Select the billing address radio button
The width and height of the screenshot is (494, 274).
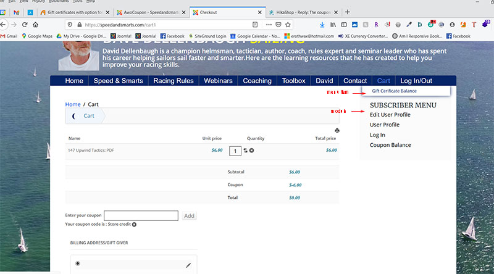[x=78, y=264]
